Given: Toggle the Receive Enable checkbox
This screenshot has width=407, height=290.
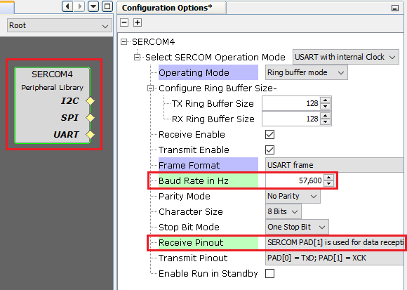Looking at the screenshot, I should pos(269,135).
